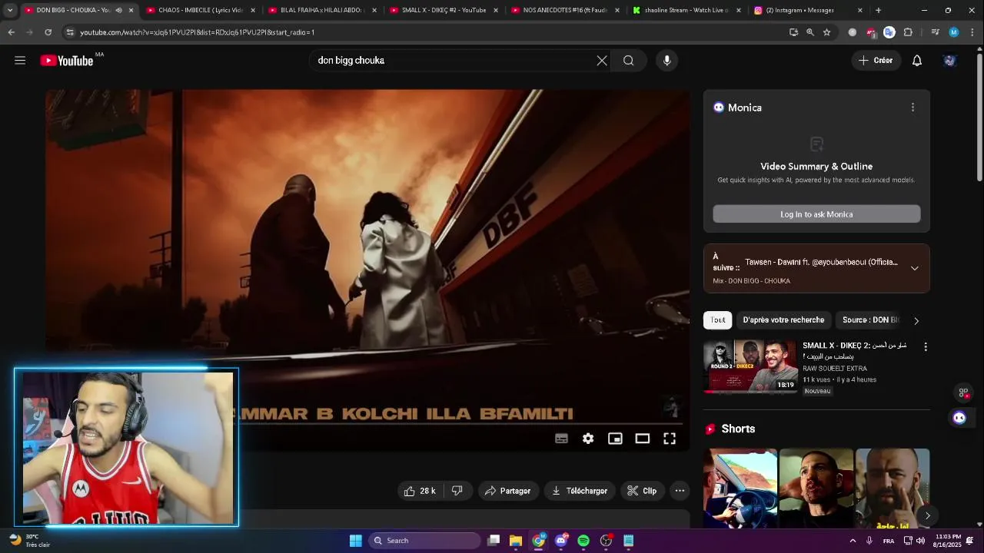Submit search using the magnifier button

click(x=628, y=61)
